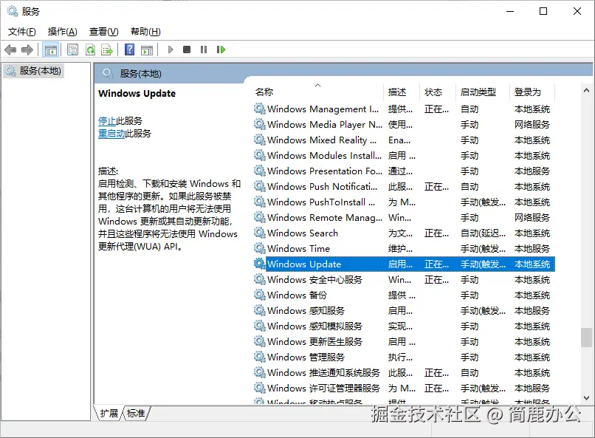
Task: Stop the service using the black square icon
Action: [188, 49]
